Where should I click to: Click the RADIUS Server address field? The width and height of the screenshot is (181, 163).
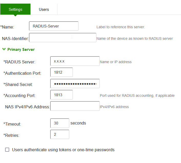point(75,61)
